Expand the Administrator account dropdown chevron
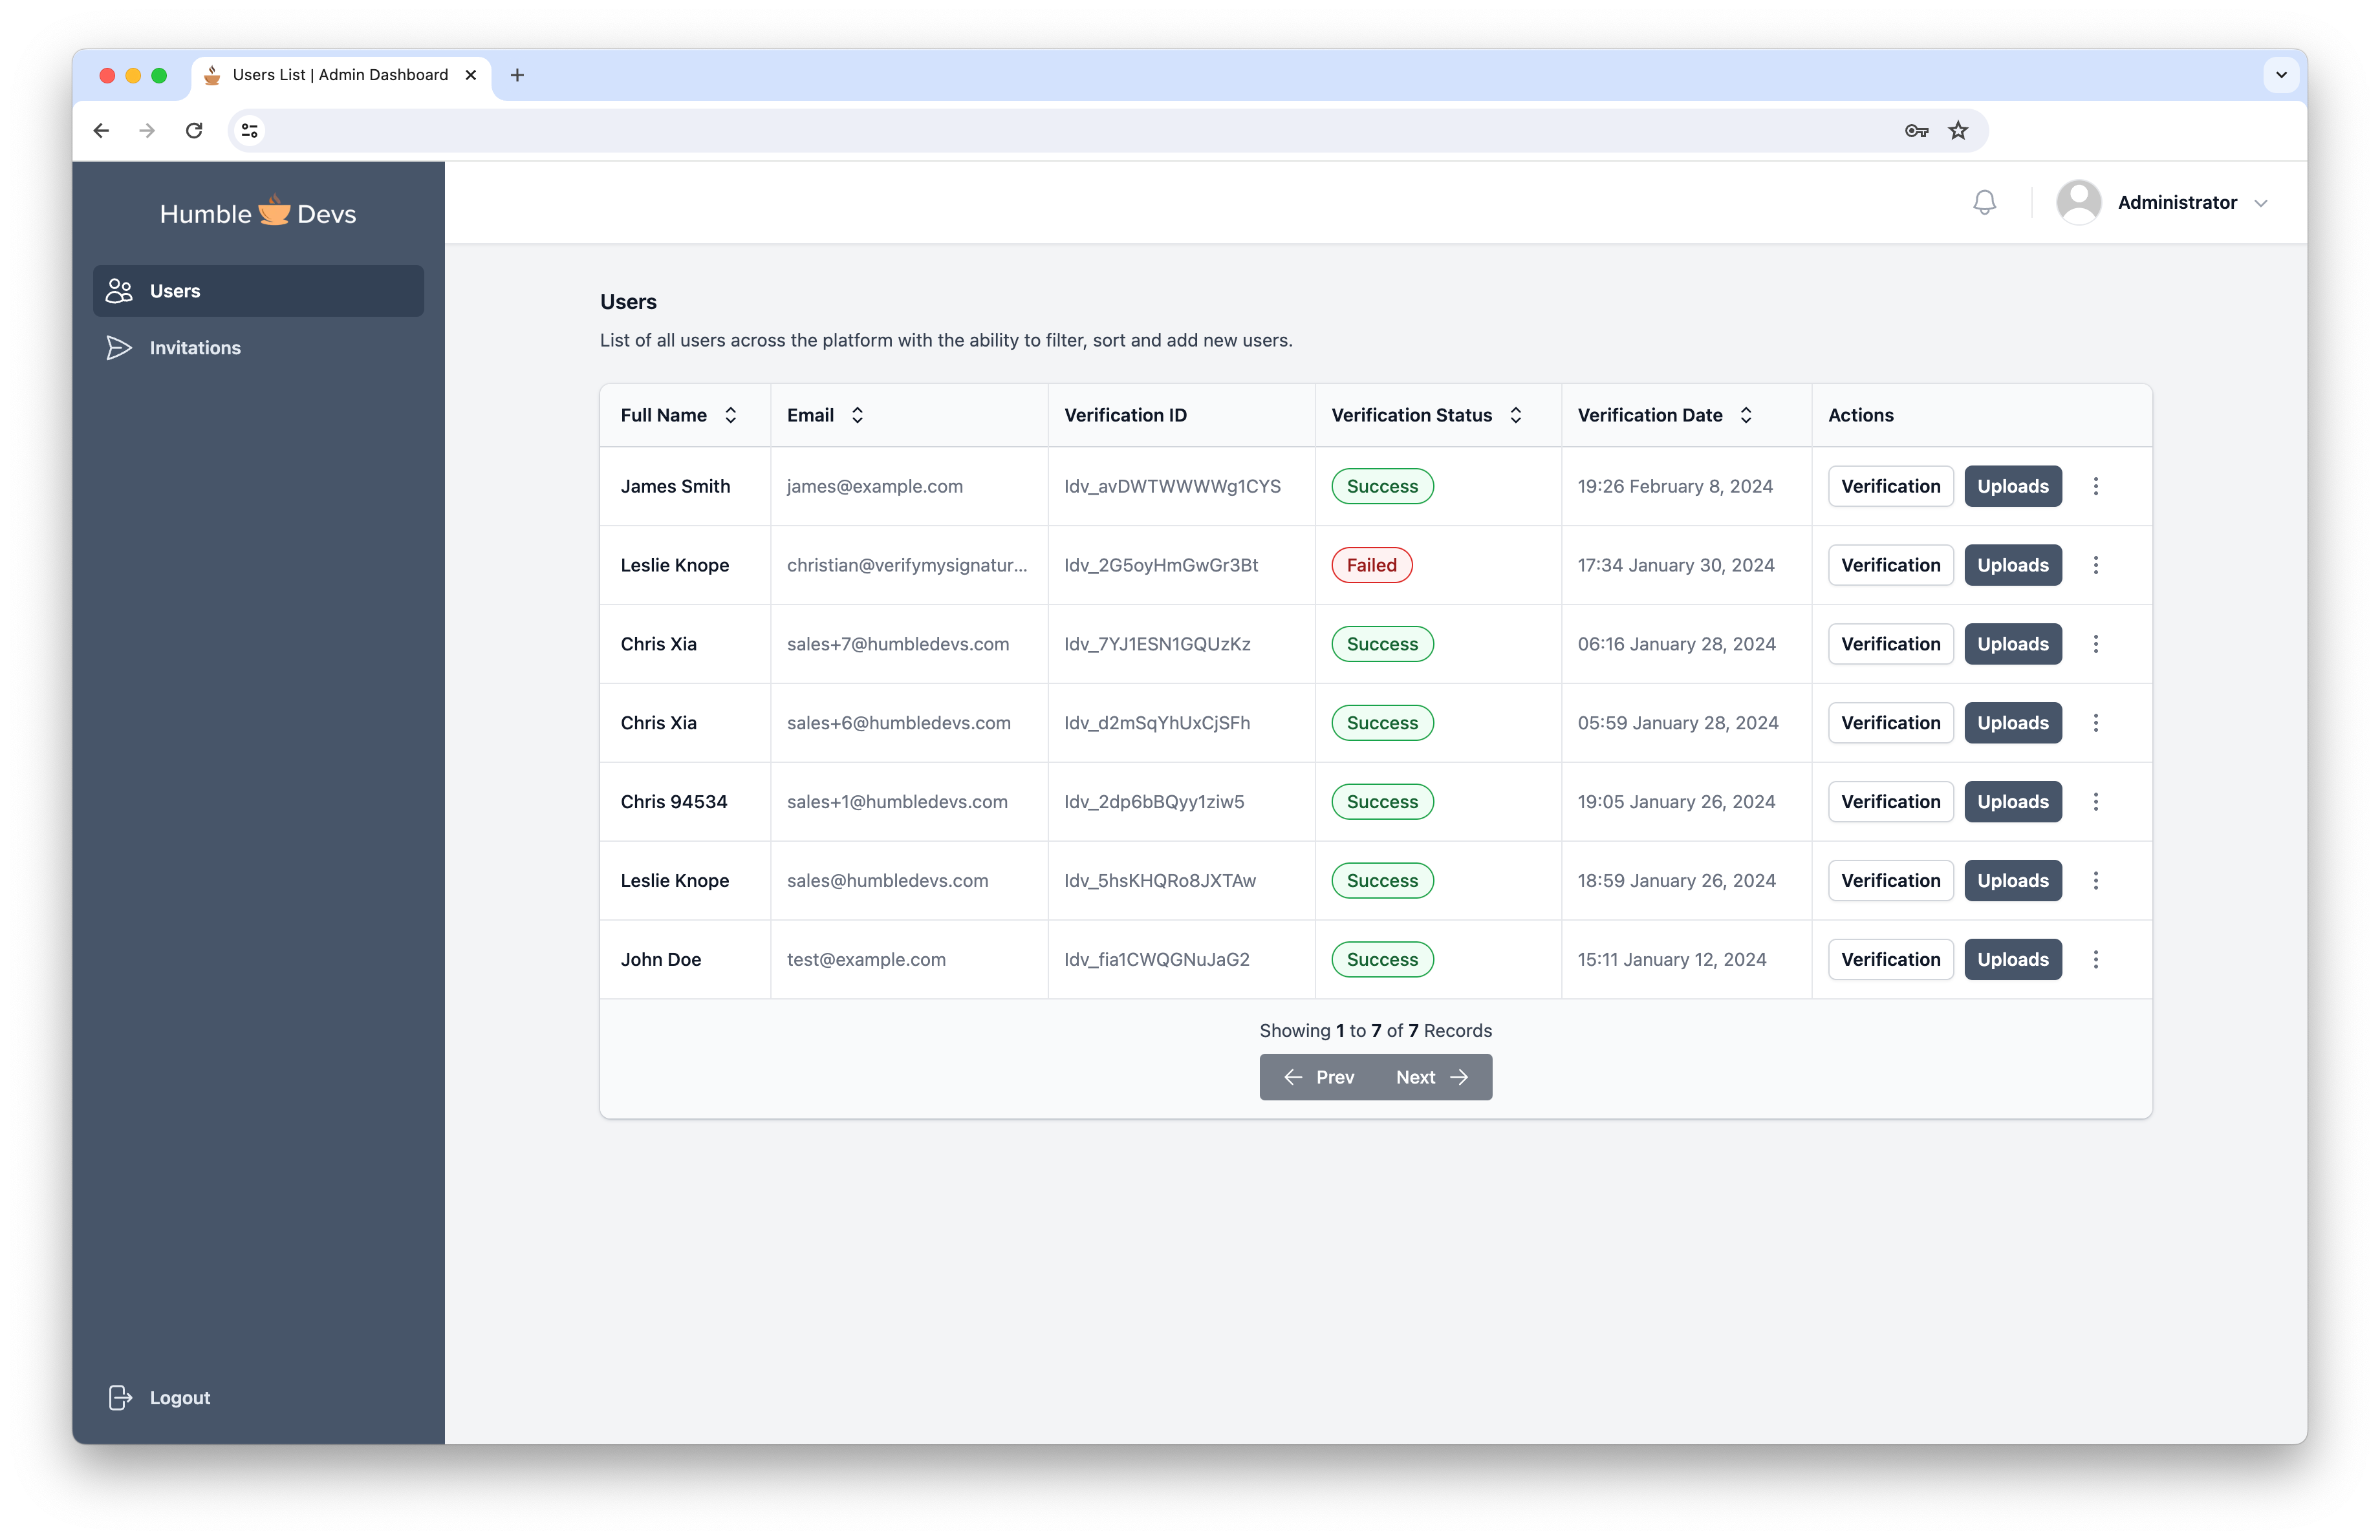The image size is (2380, 1540). (x=2261, y=204)
